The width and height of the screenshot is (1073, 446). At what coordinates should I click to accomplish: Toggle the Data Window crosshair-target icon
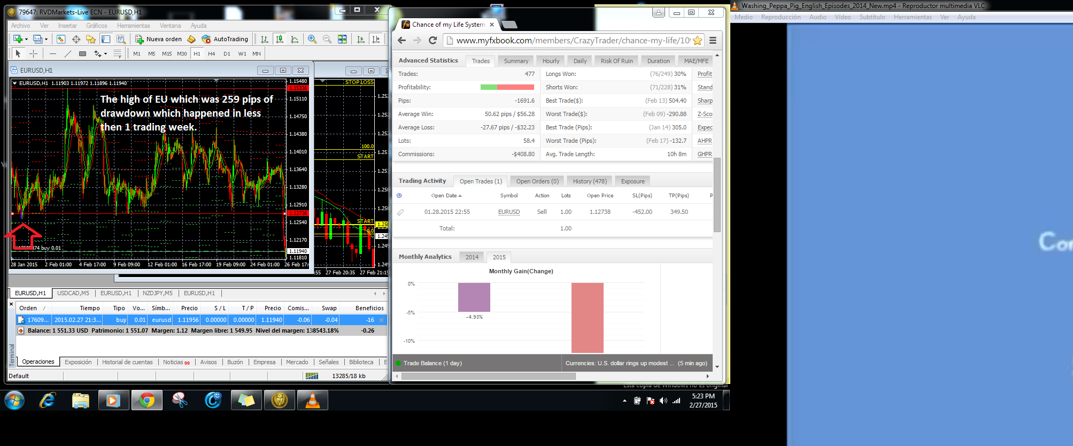tap(76, 39)
